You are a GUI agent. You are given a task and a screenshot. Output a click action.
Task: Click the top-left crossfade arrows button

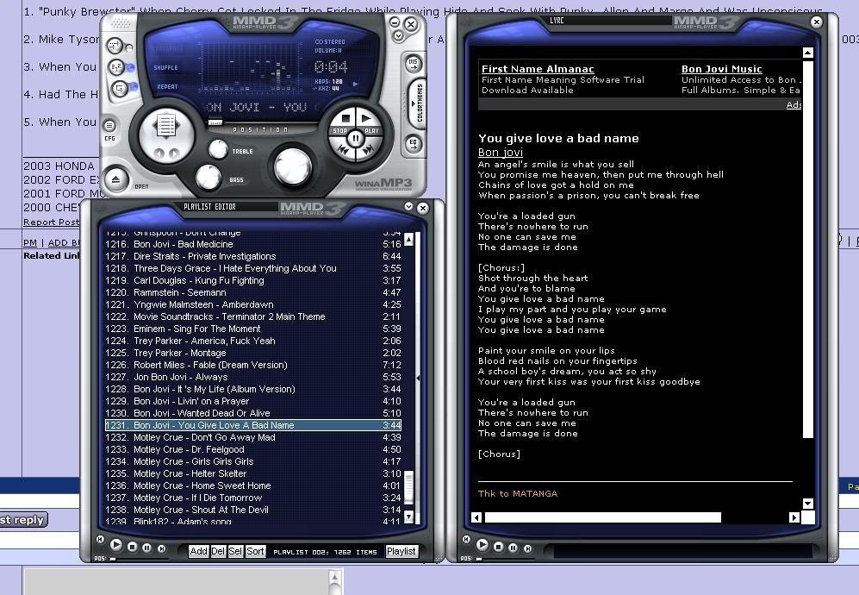pos(115,45)
